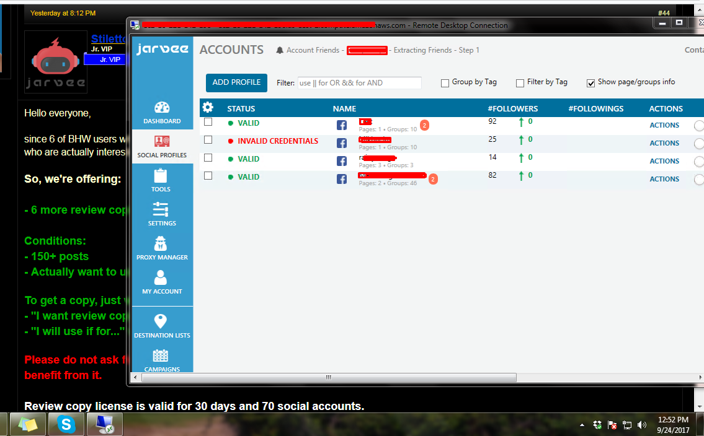Uncheck Show page/groups info
The image size is (704, 436).
coord(591,83)
